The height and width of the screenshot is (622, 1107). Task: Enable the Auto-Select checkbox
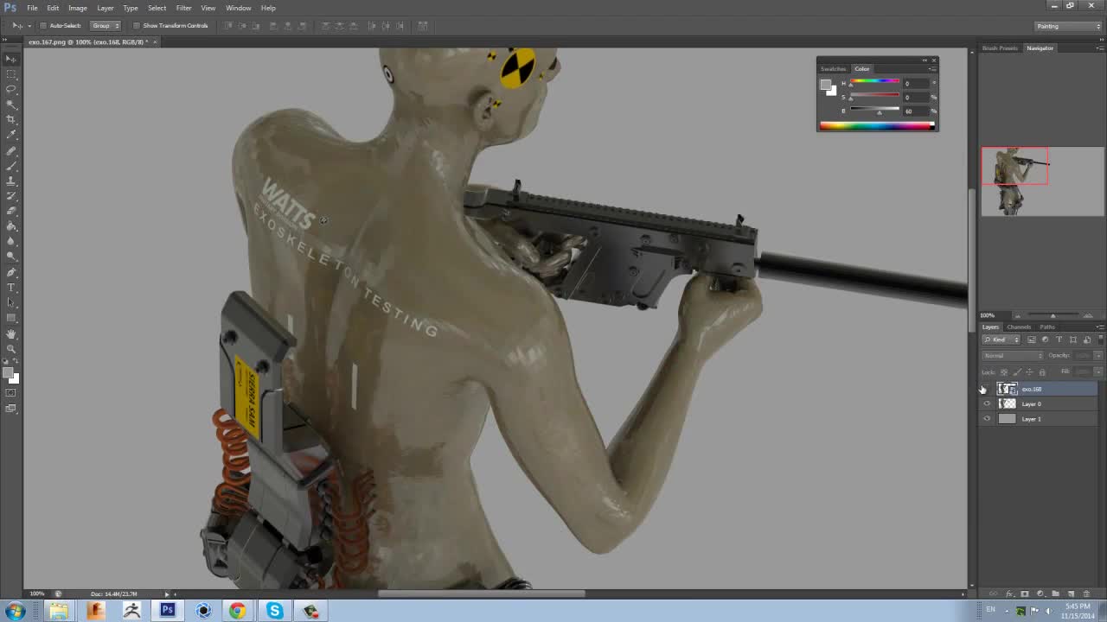coord(44,26)
